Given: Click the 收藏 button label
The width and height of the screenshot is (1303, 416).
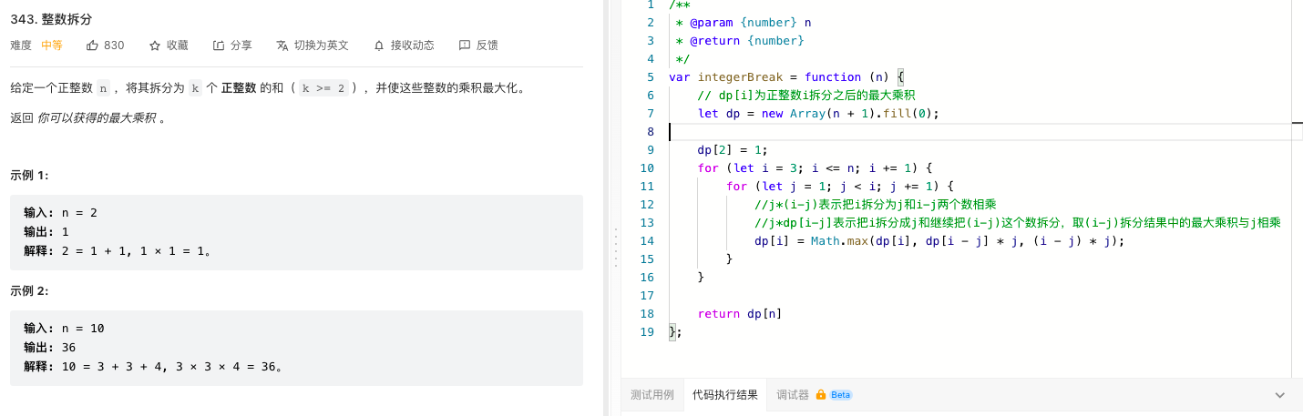Looking at the screenshot, I should 178,45.
